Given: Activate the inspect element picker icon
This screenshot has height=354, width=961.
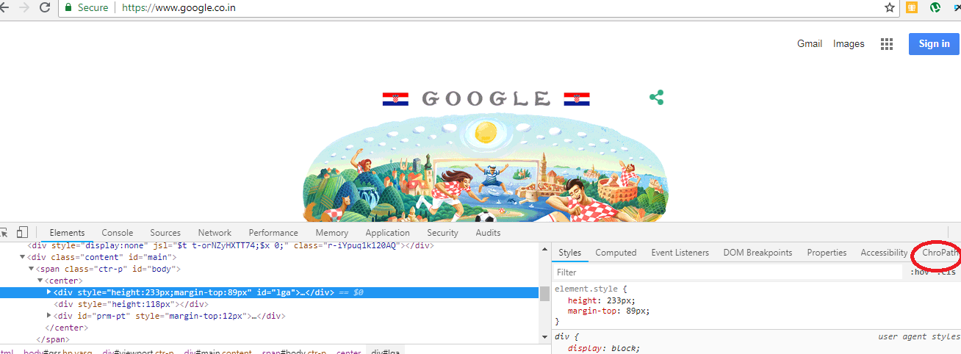Looking at the screenshot, I should tap(3, 232).
